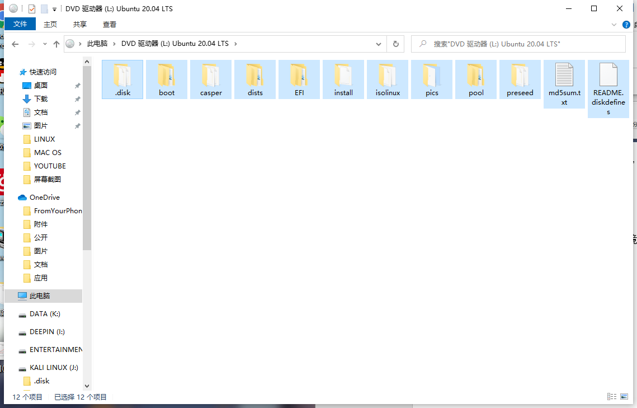Click 此电脑 breadcrumb in address bar
637x408 pixels.
(x=97, y=44)
